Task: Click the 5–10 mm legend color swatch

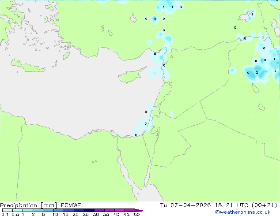Action: 49,210
